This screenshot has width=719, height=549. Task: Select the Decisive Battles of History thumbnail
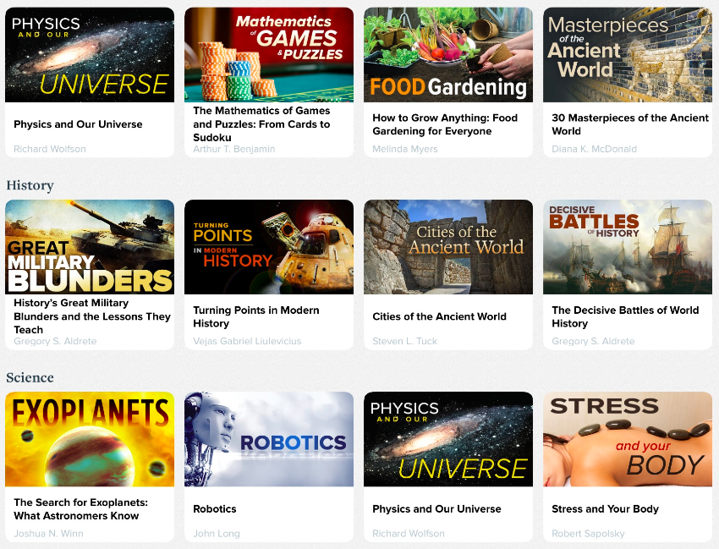point(628,247)
